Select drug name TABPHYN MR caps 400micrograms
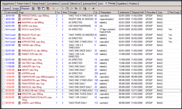This screenshot has height=109, width=182. [38, 77]
